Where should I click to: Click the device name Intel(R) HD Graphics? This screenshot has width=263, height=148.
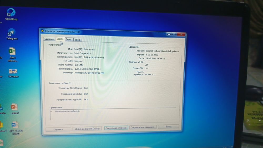click(x=84, y=49)
